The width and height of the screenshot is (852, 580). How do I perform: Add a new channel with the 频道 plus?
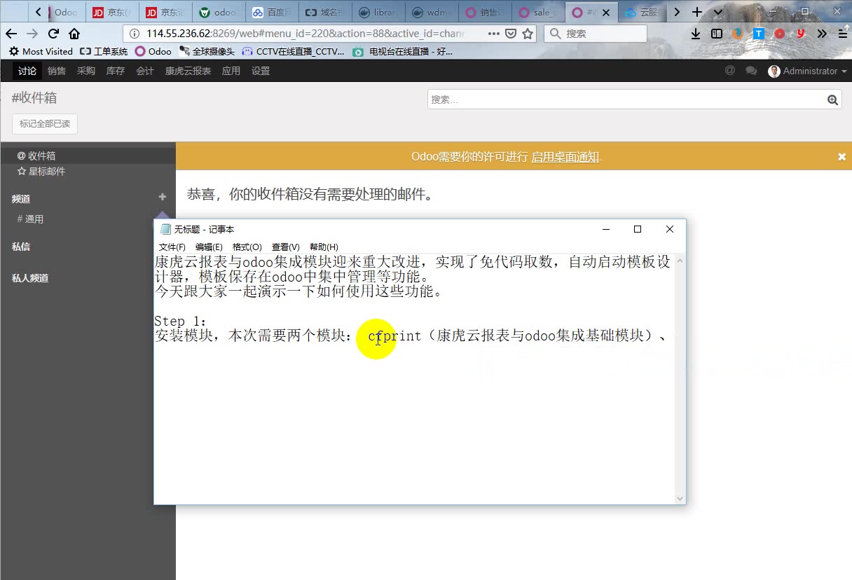click(x=162, y=197)
